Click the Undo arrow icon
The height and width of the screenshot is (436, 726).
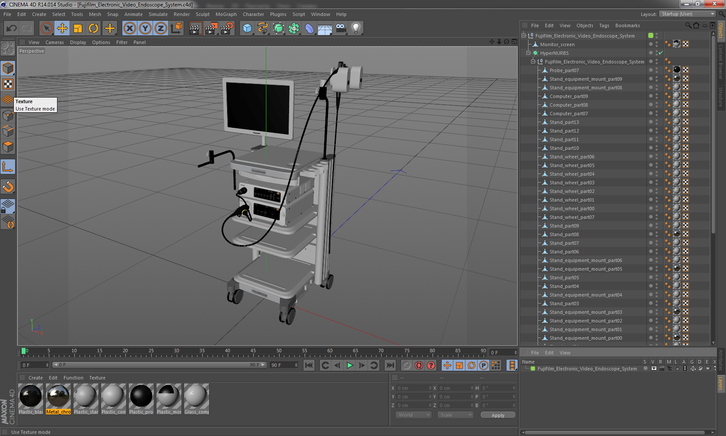[x=12, y=28]
